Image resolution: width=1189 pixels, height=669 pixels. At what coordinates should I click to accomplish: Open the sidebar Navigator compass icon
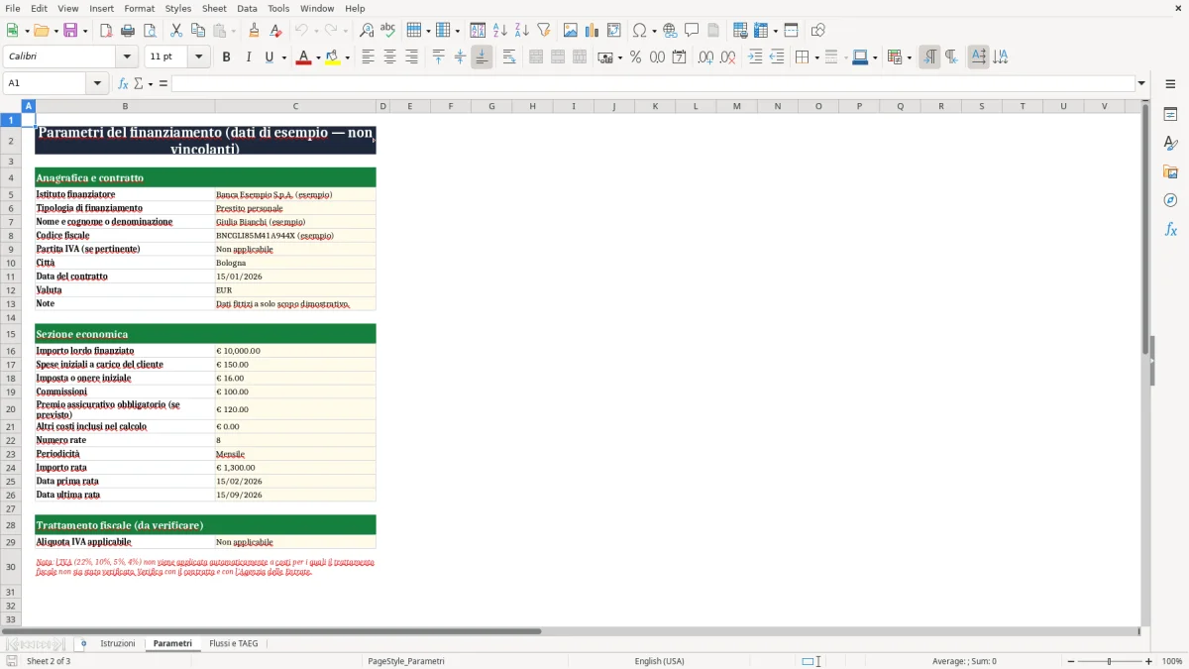(1170, 200)
